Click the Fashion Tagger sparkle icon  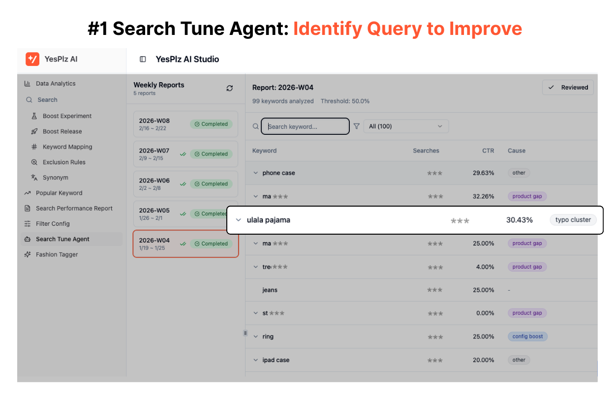point(28,254)
